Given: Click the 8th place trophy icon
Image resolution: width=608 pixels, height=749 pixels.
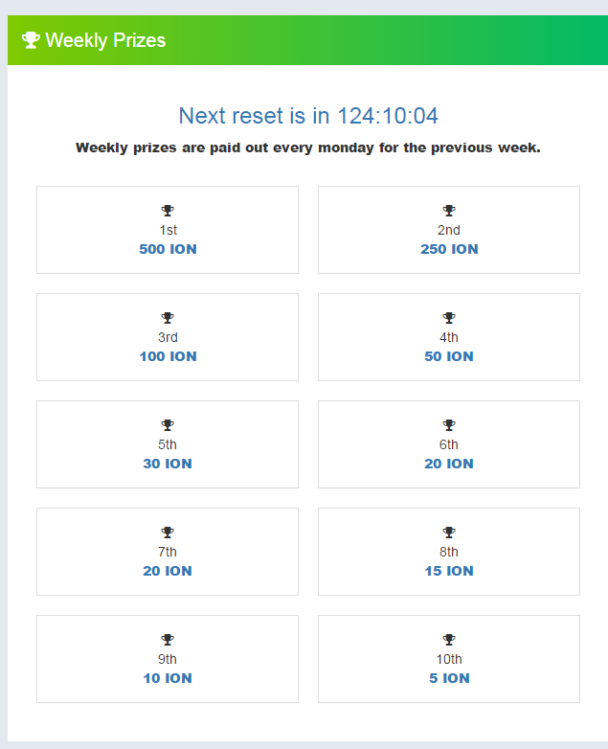Looking at the screenshot, I should point(449,533).
